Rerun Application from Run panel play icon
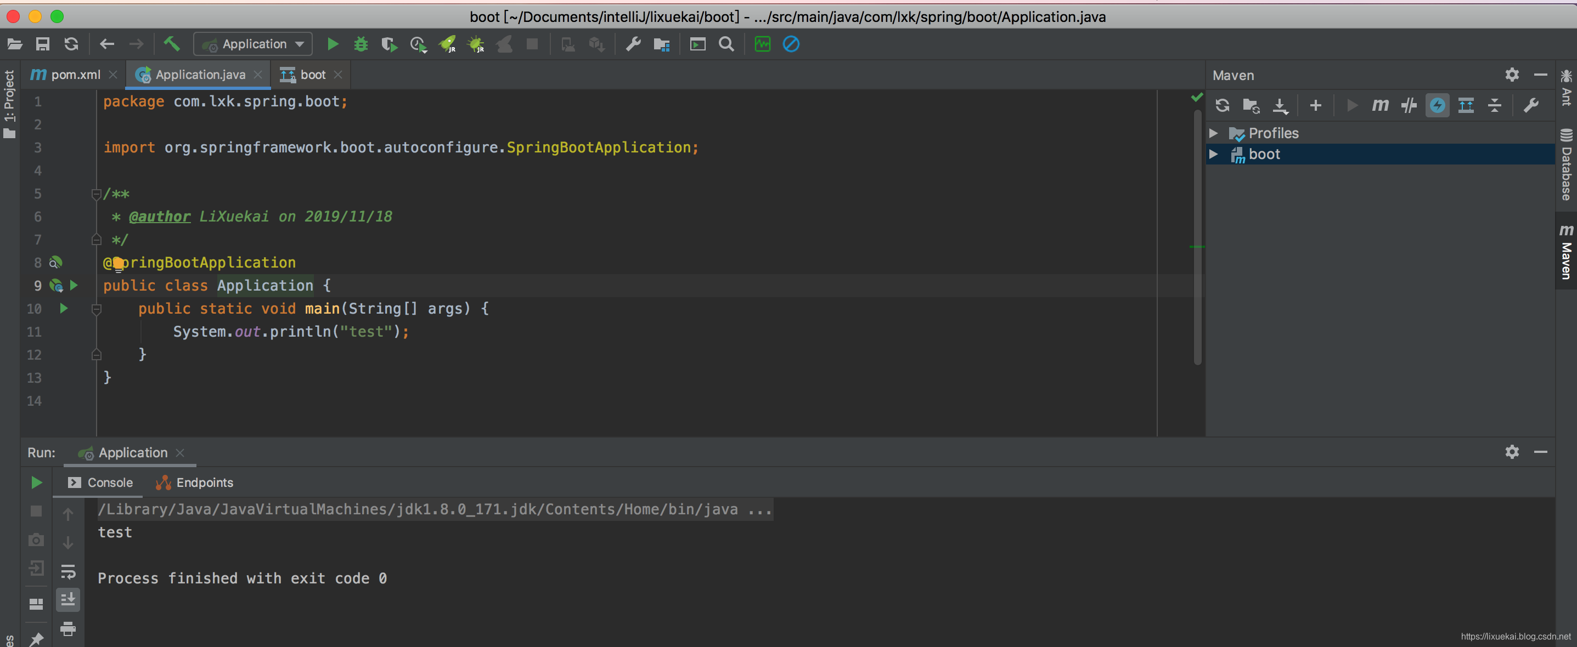 36,483
